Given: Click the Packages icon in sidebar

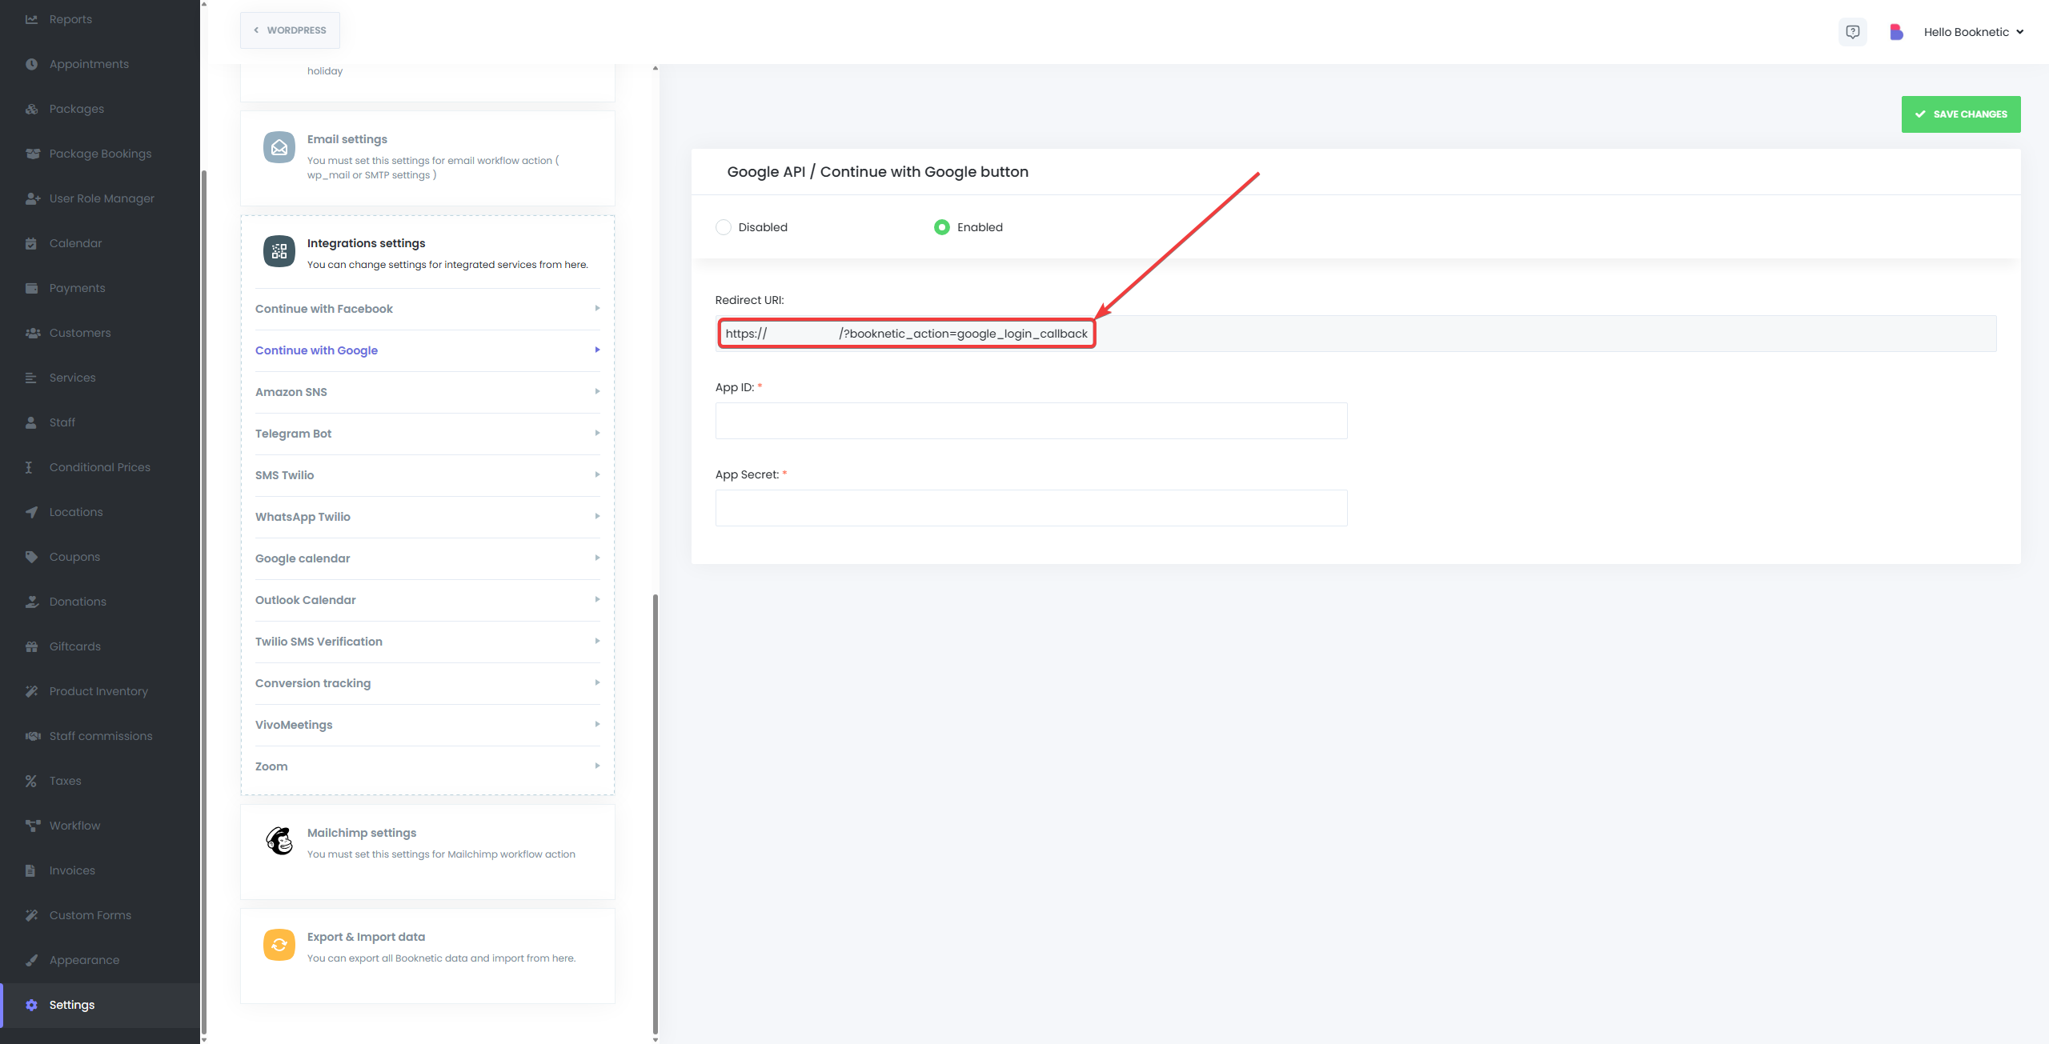Looking at the screenshot, I should [x=31, y=109].
